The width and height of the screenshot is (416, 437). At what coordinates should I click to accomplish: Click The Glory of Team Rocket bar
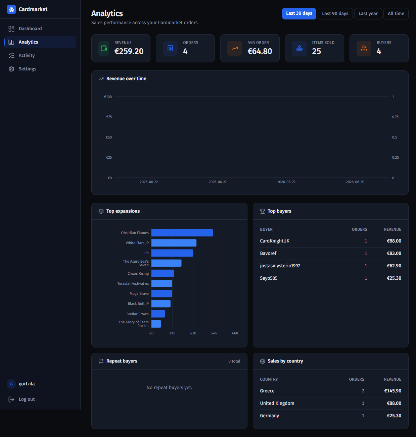(156, 324)
